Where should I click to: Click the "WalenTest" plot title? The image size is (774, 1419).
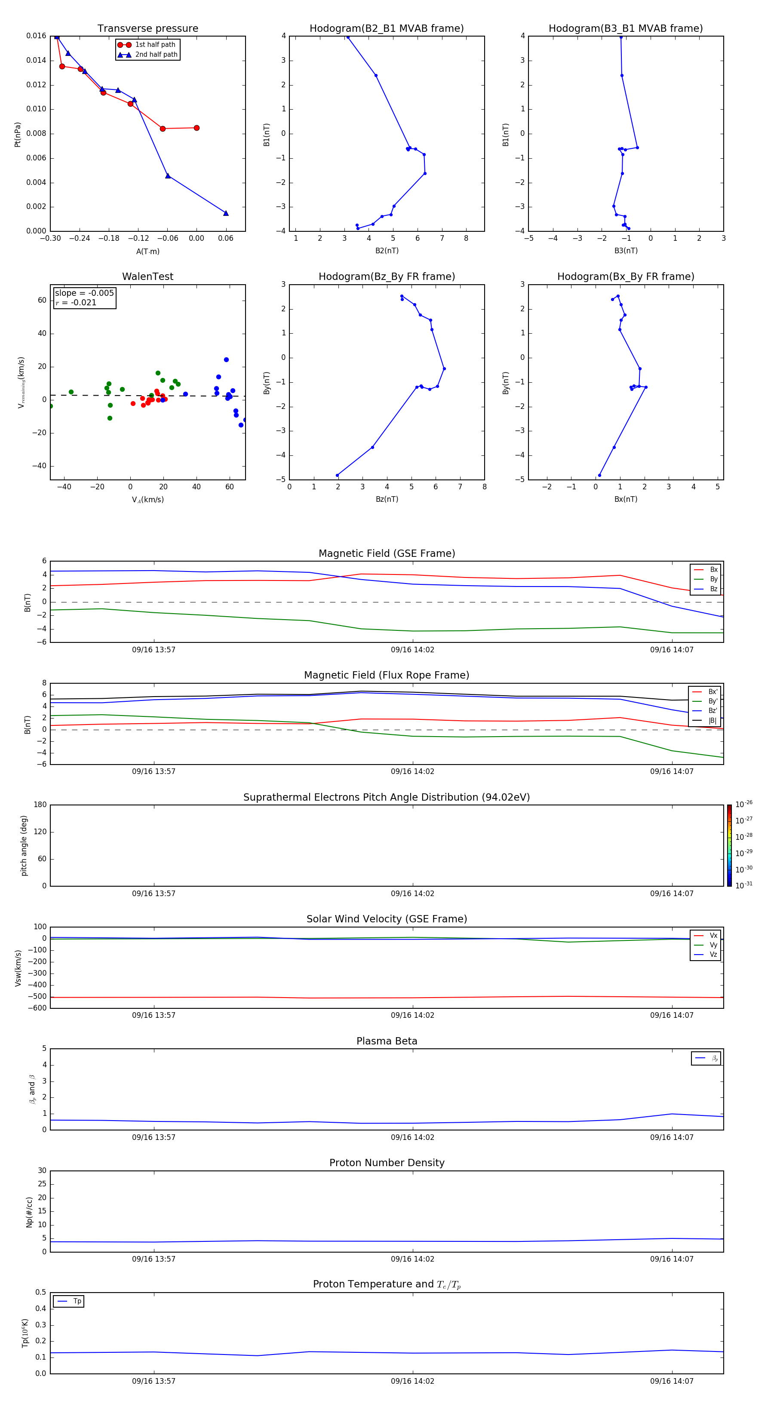pos(147,276)
